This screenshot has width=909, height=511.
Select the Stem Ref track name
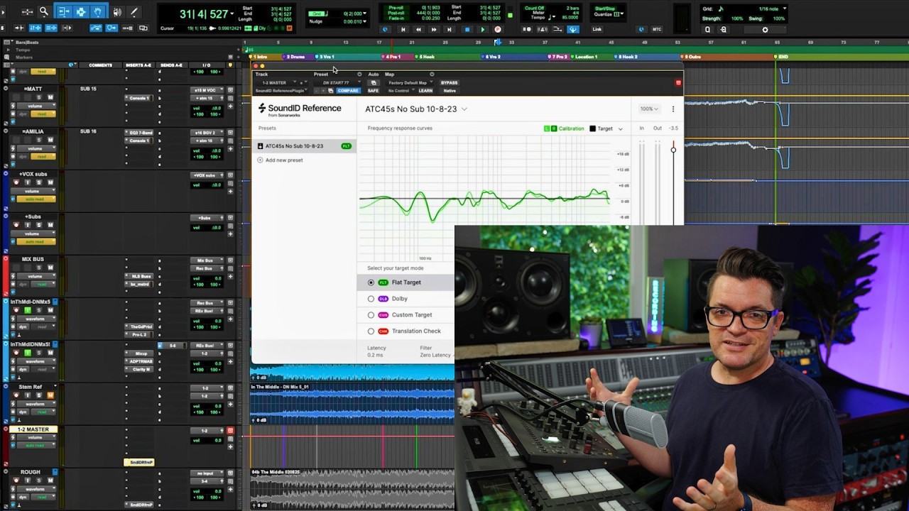point(31,387)
